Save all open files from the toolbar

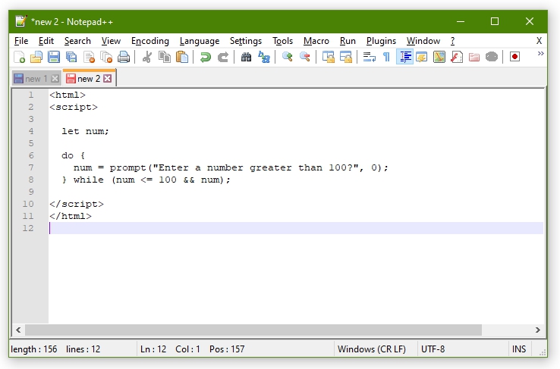71,57
